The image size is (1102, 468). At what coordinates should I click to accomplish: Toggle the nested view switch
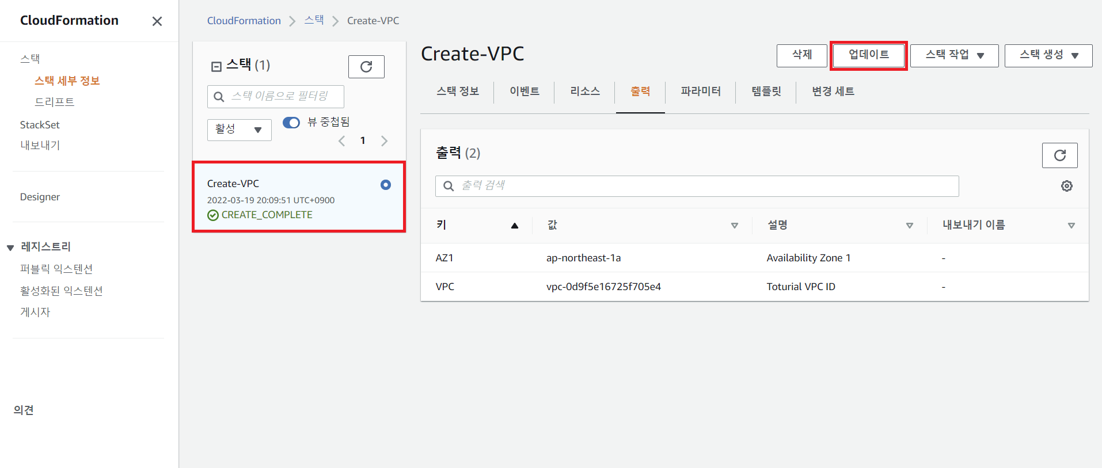pos(291,123)
